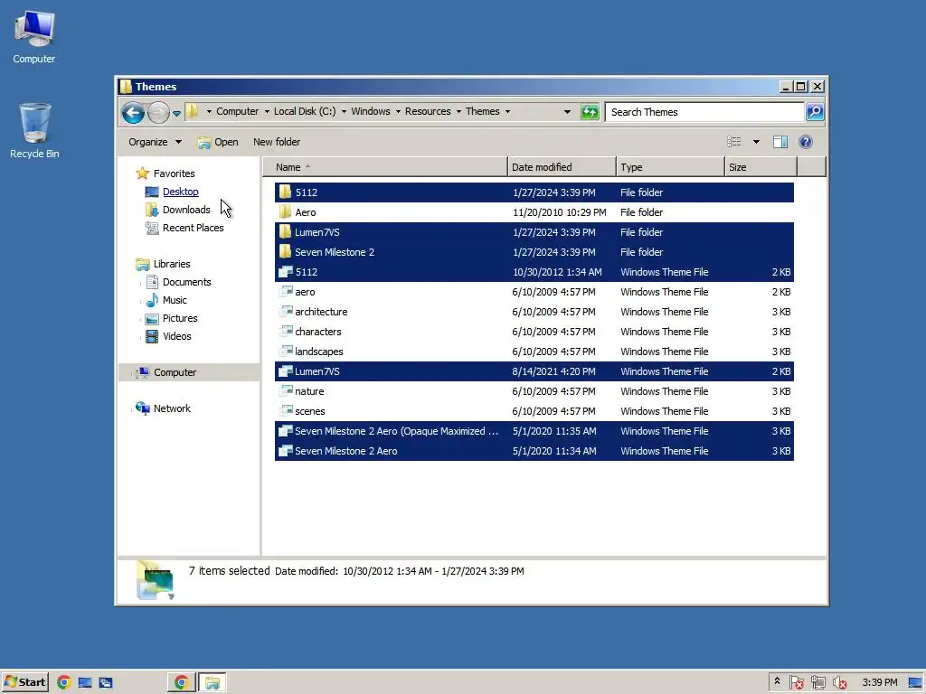Show hidden tray icons arrow
The width and height of the screenshot is (926, 694).
click(777, 681)
